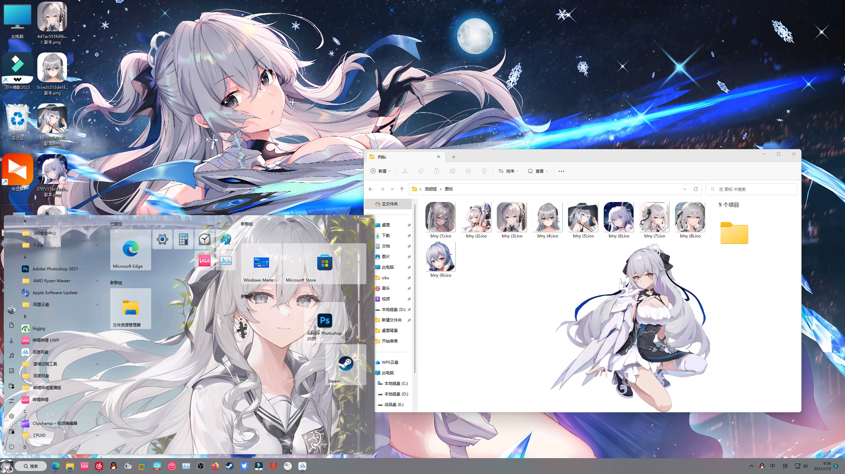
Task: Click the refresh icon in address bar
Action: (696, 189)
